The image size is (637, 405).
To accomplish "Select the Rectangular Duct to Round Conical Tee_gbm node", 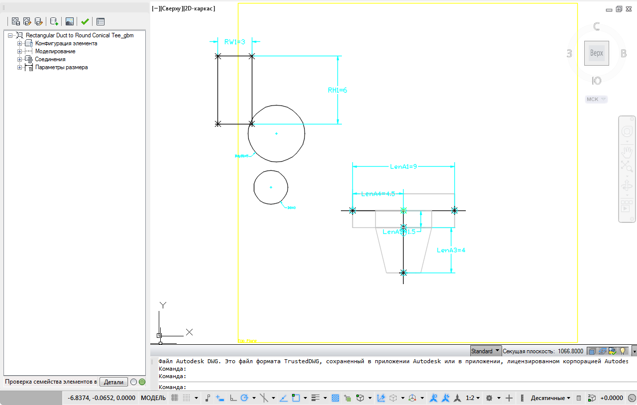I will point(80,35).
